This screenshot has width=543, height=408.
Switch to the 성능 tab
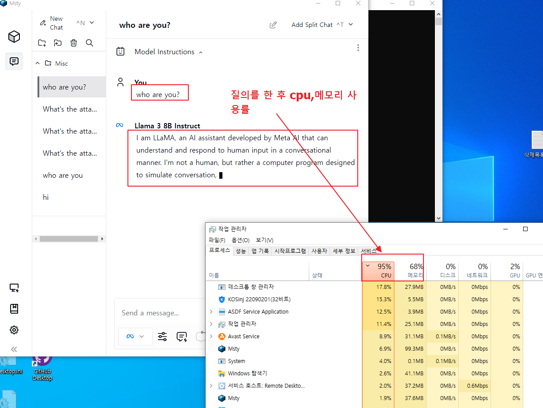point(241,251)
